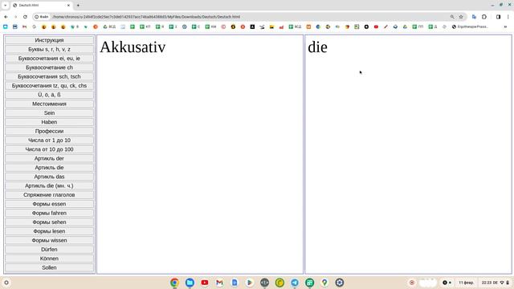
Task: Open Gmail app from the shelf
Action: tap(219, 283)
